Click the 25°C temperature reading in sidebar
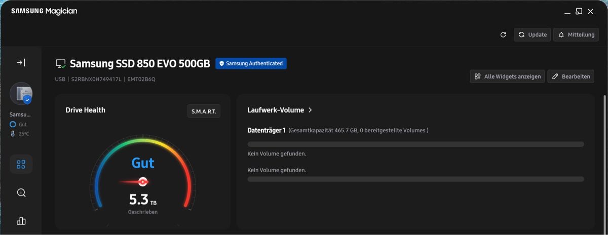The image size is (608, 235). click(24, 134)
